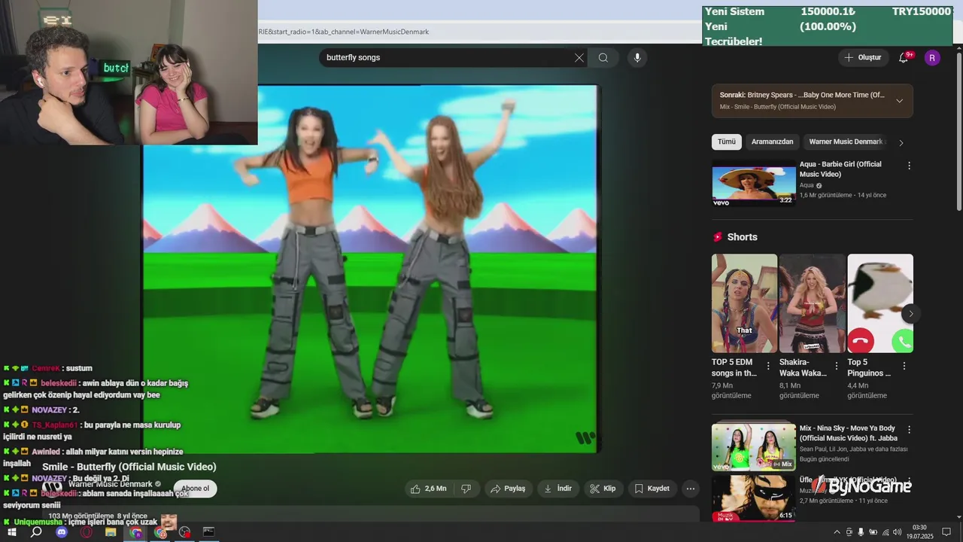This screenshot has height=542, width=963.
Task: Show hidden system tray icons
Action: click(x=837, y=532)
